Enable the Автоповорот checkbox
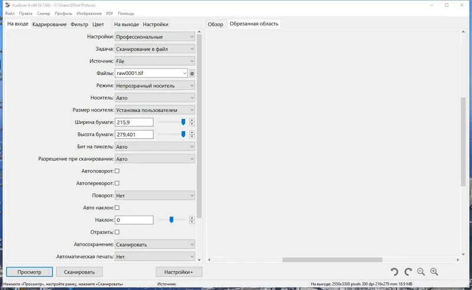This screenshot has width=472, height=290. click(117, 171)
